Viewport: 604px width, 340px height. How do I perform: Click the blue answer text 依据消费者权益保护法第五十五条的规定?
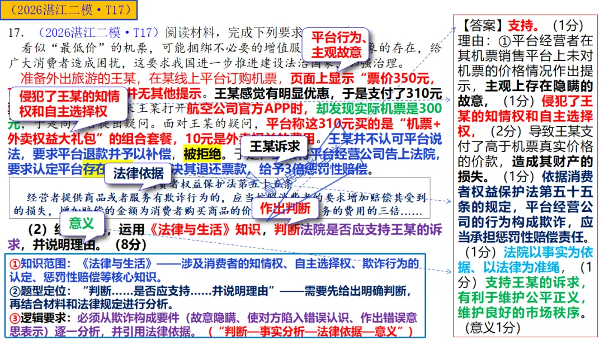click(x=525, y=192)
